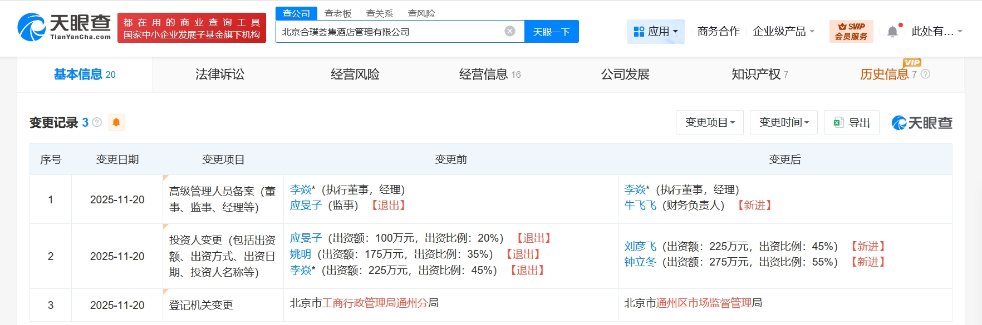The width and height of the screenshot is (982, 325).
Task: Open the SVIP 会员服务 badge
Action: (x=851, y=32)
